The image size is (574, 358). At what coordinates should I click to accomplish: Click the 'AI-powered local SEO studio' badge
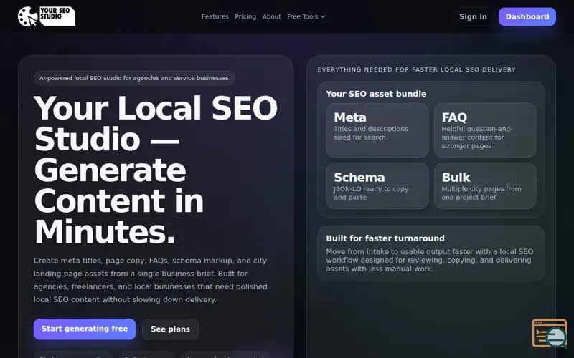pyautogui.click(x=134, y=78)
